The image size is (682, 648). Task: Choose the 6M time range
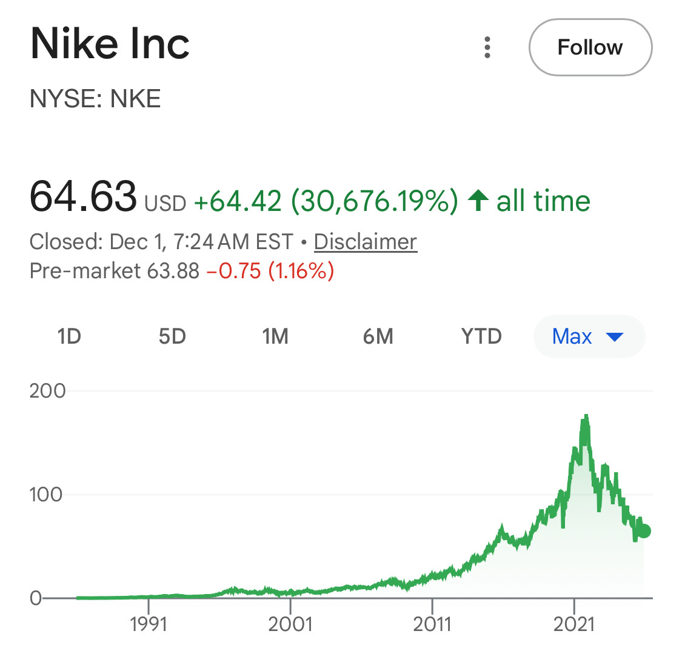coord(378,336)
